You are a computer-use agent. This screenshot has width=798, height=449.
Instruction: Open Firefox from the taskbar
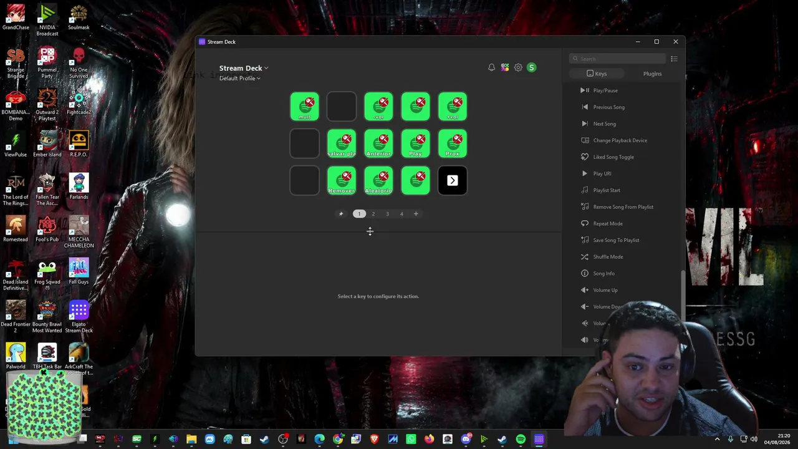pos(430,439)
